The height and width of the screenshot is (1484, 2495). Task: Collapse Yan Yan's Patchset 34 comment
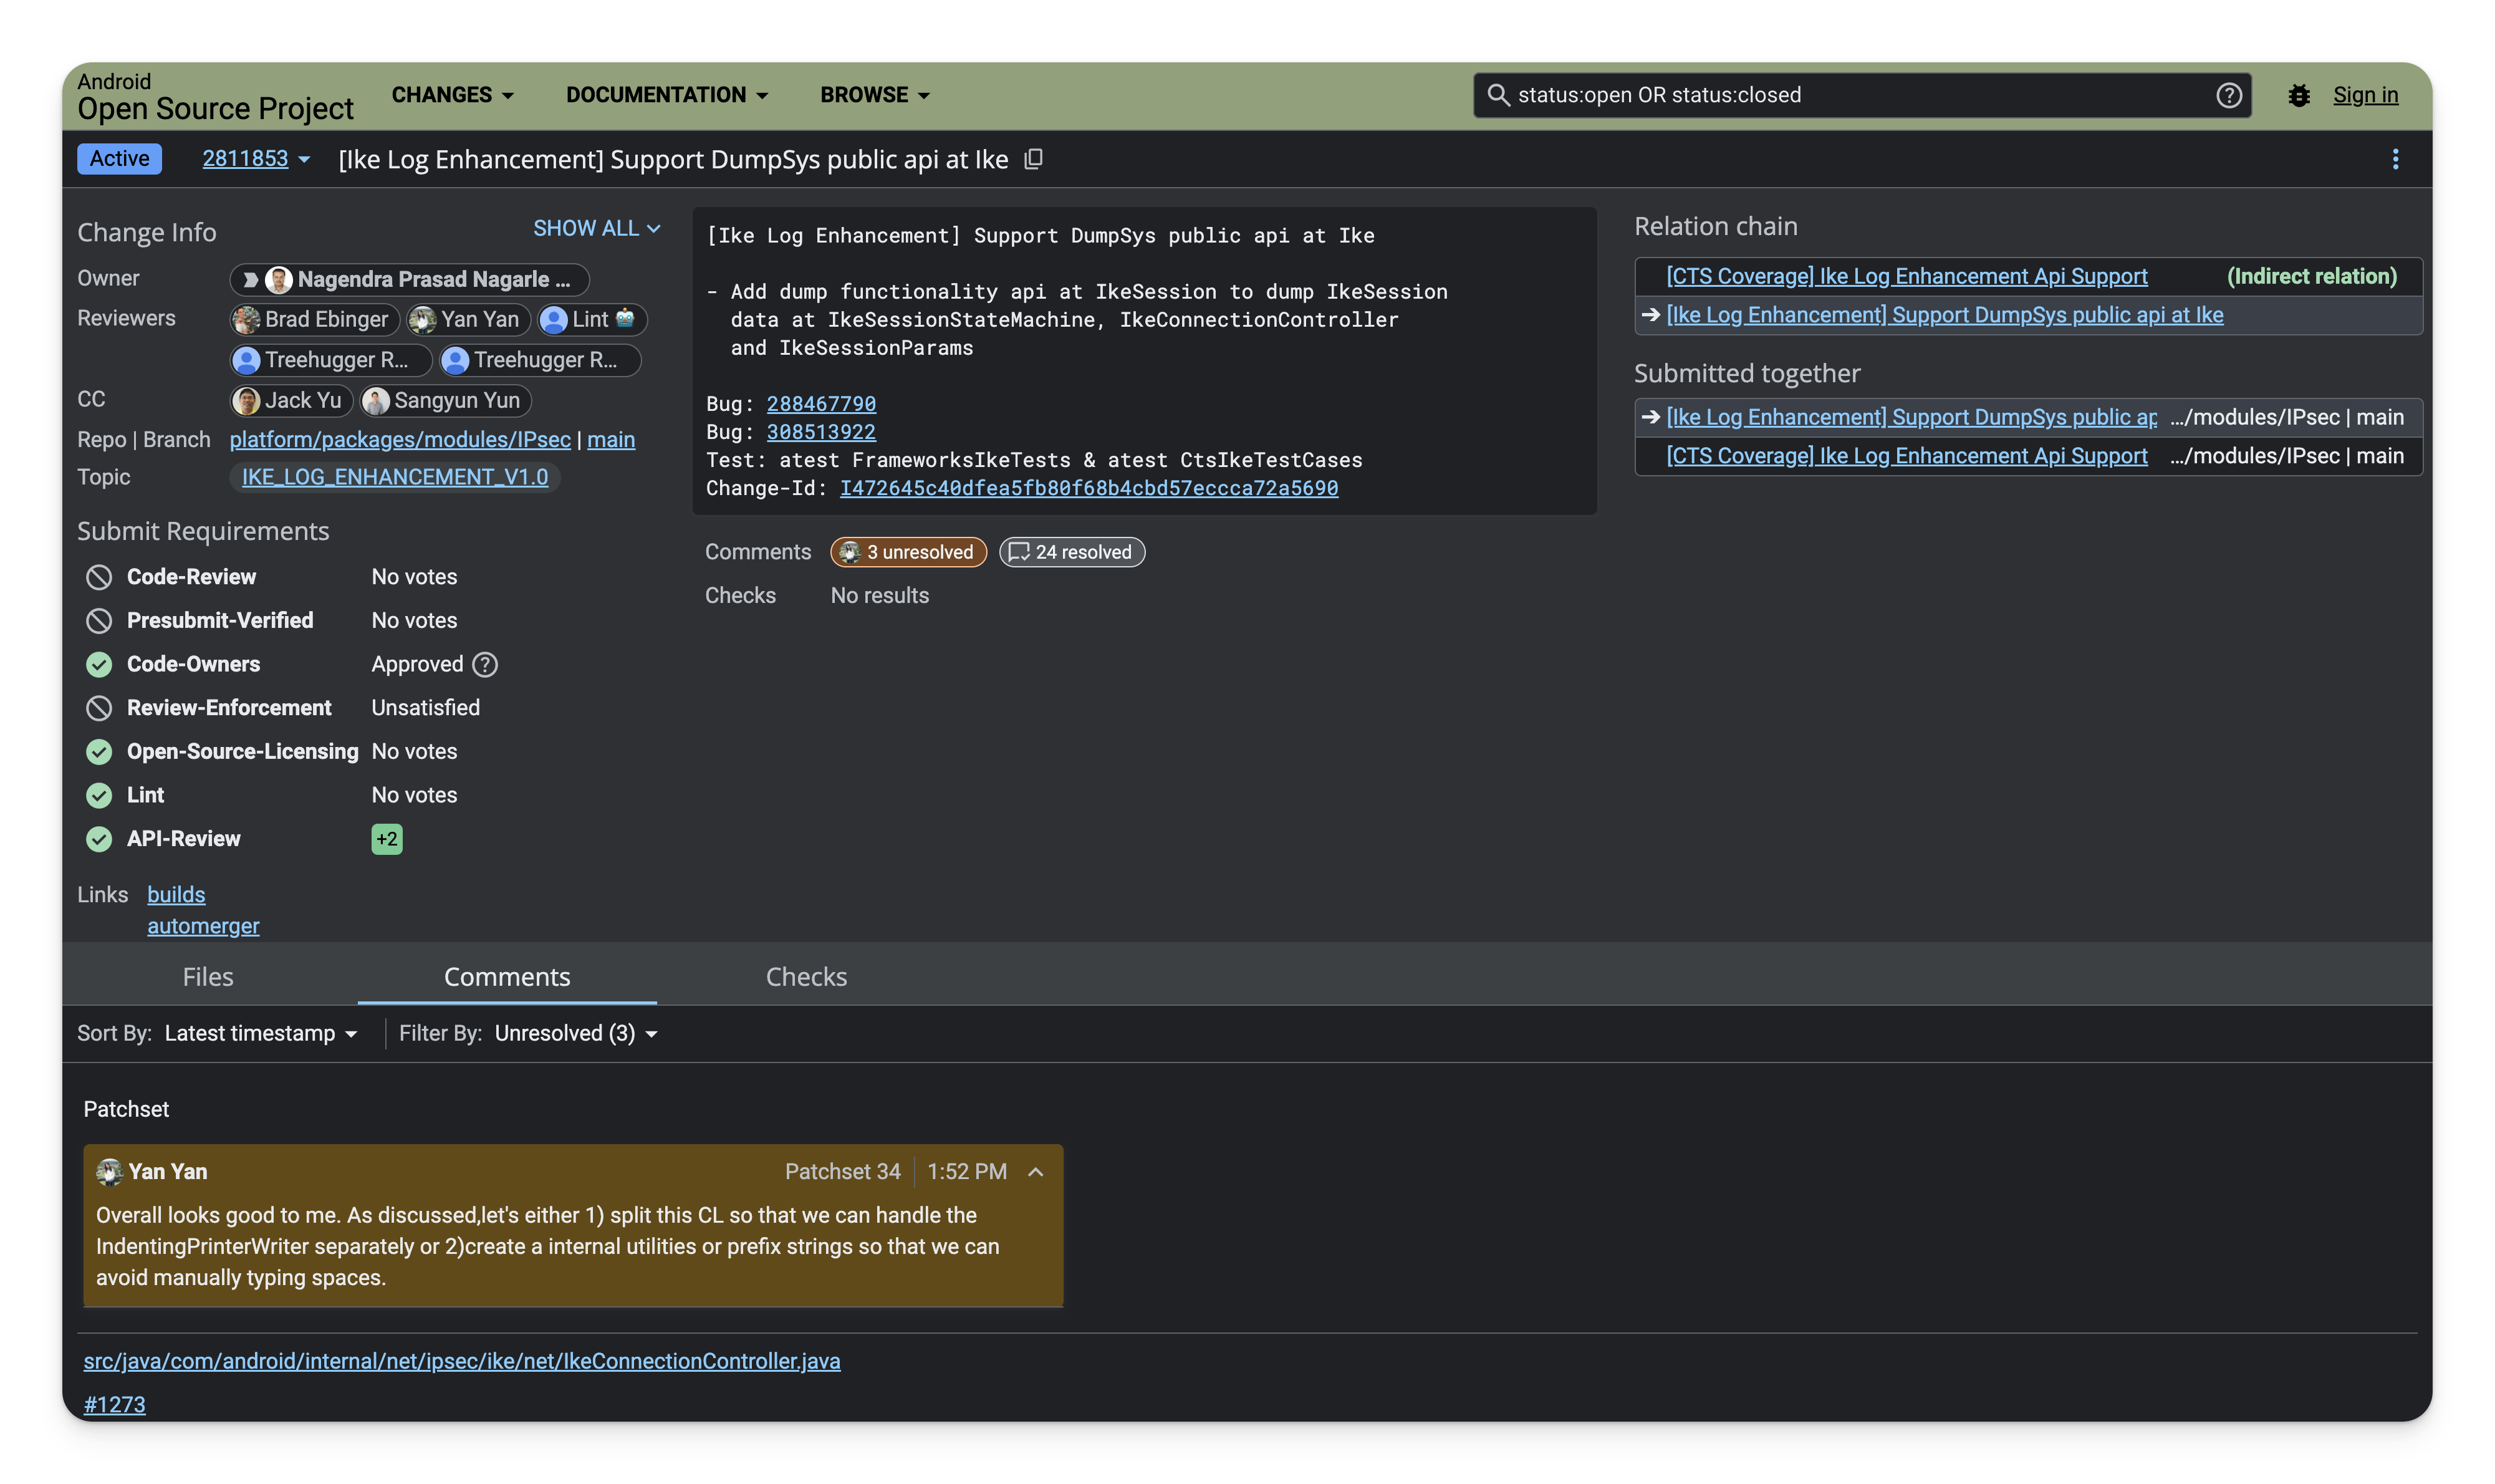coord(1034,1171)
